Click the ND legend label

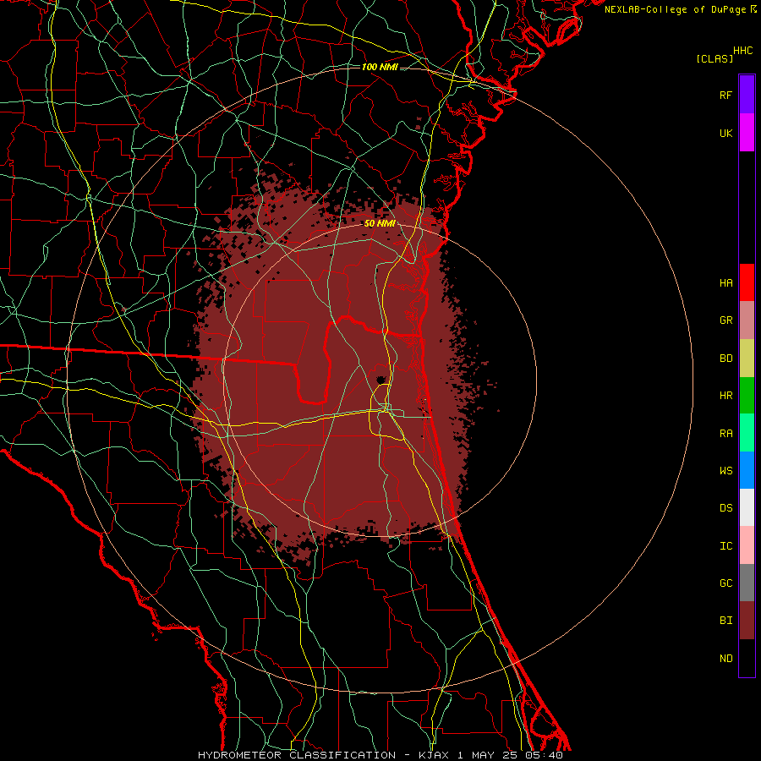[725, 659]
